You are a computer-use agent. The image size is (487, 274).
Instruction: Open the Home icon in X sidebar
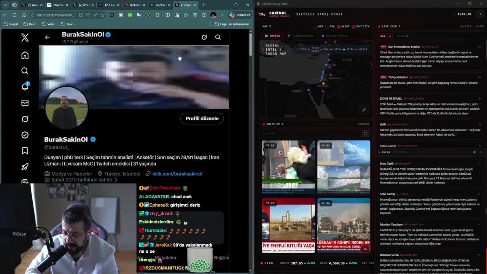click(x=25, y=55)
